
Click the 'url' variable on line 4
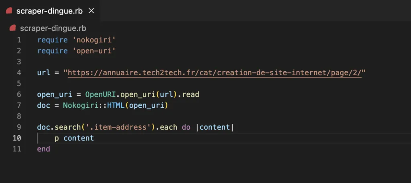coord(43,72)
